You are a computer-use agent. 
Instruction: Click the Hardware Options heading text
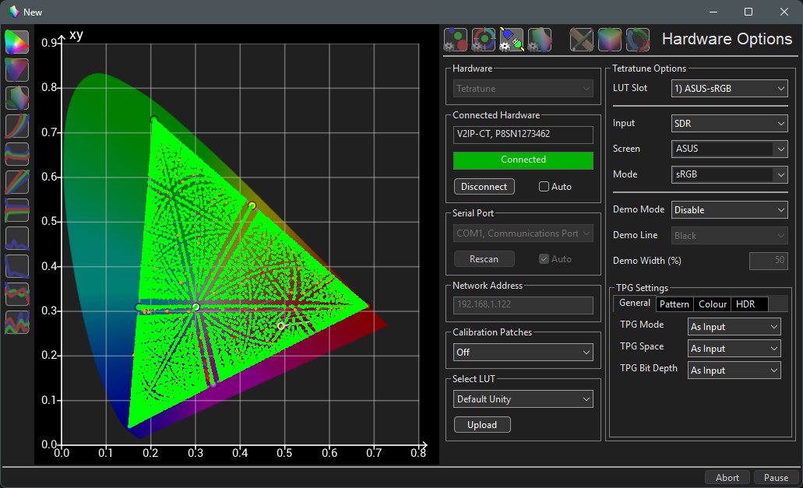(727, 39)
